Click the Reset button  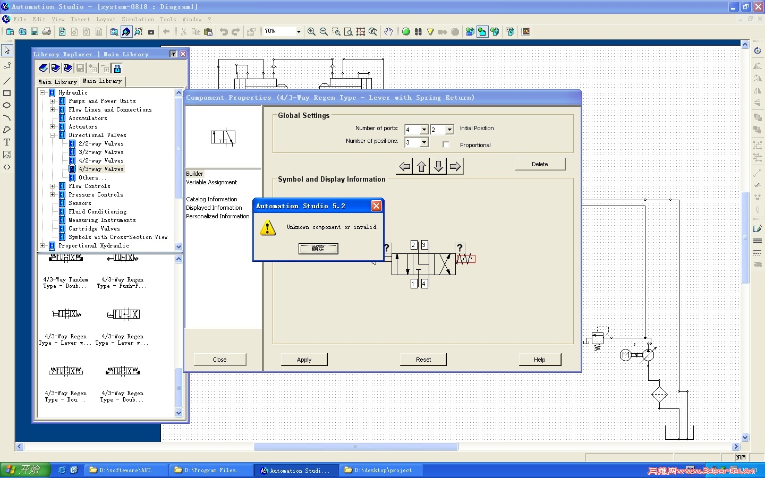click(x=423, y=360)
